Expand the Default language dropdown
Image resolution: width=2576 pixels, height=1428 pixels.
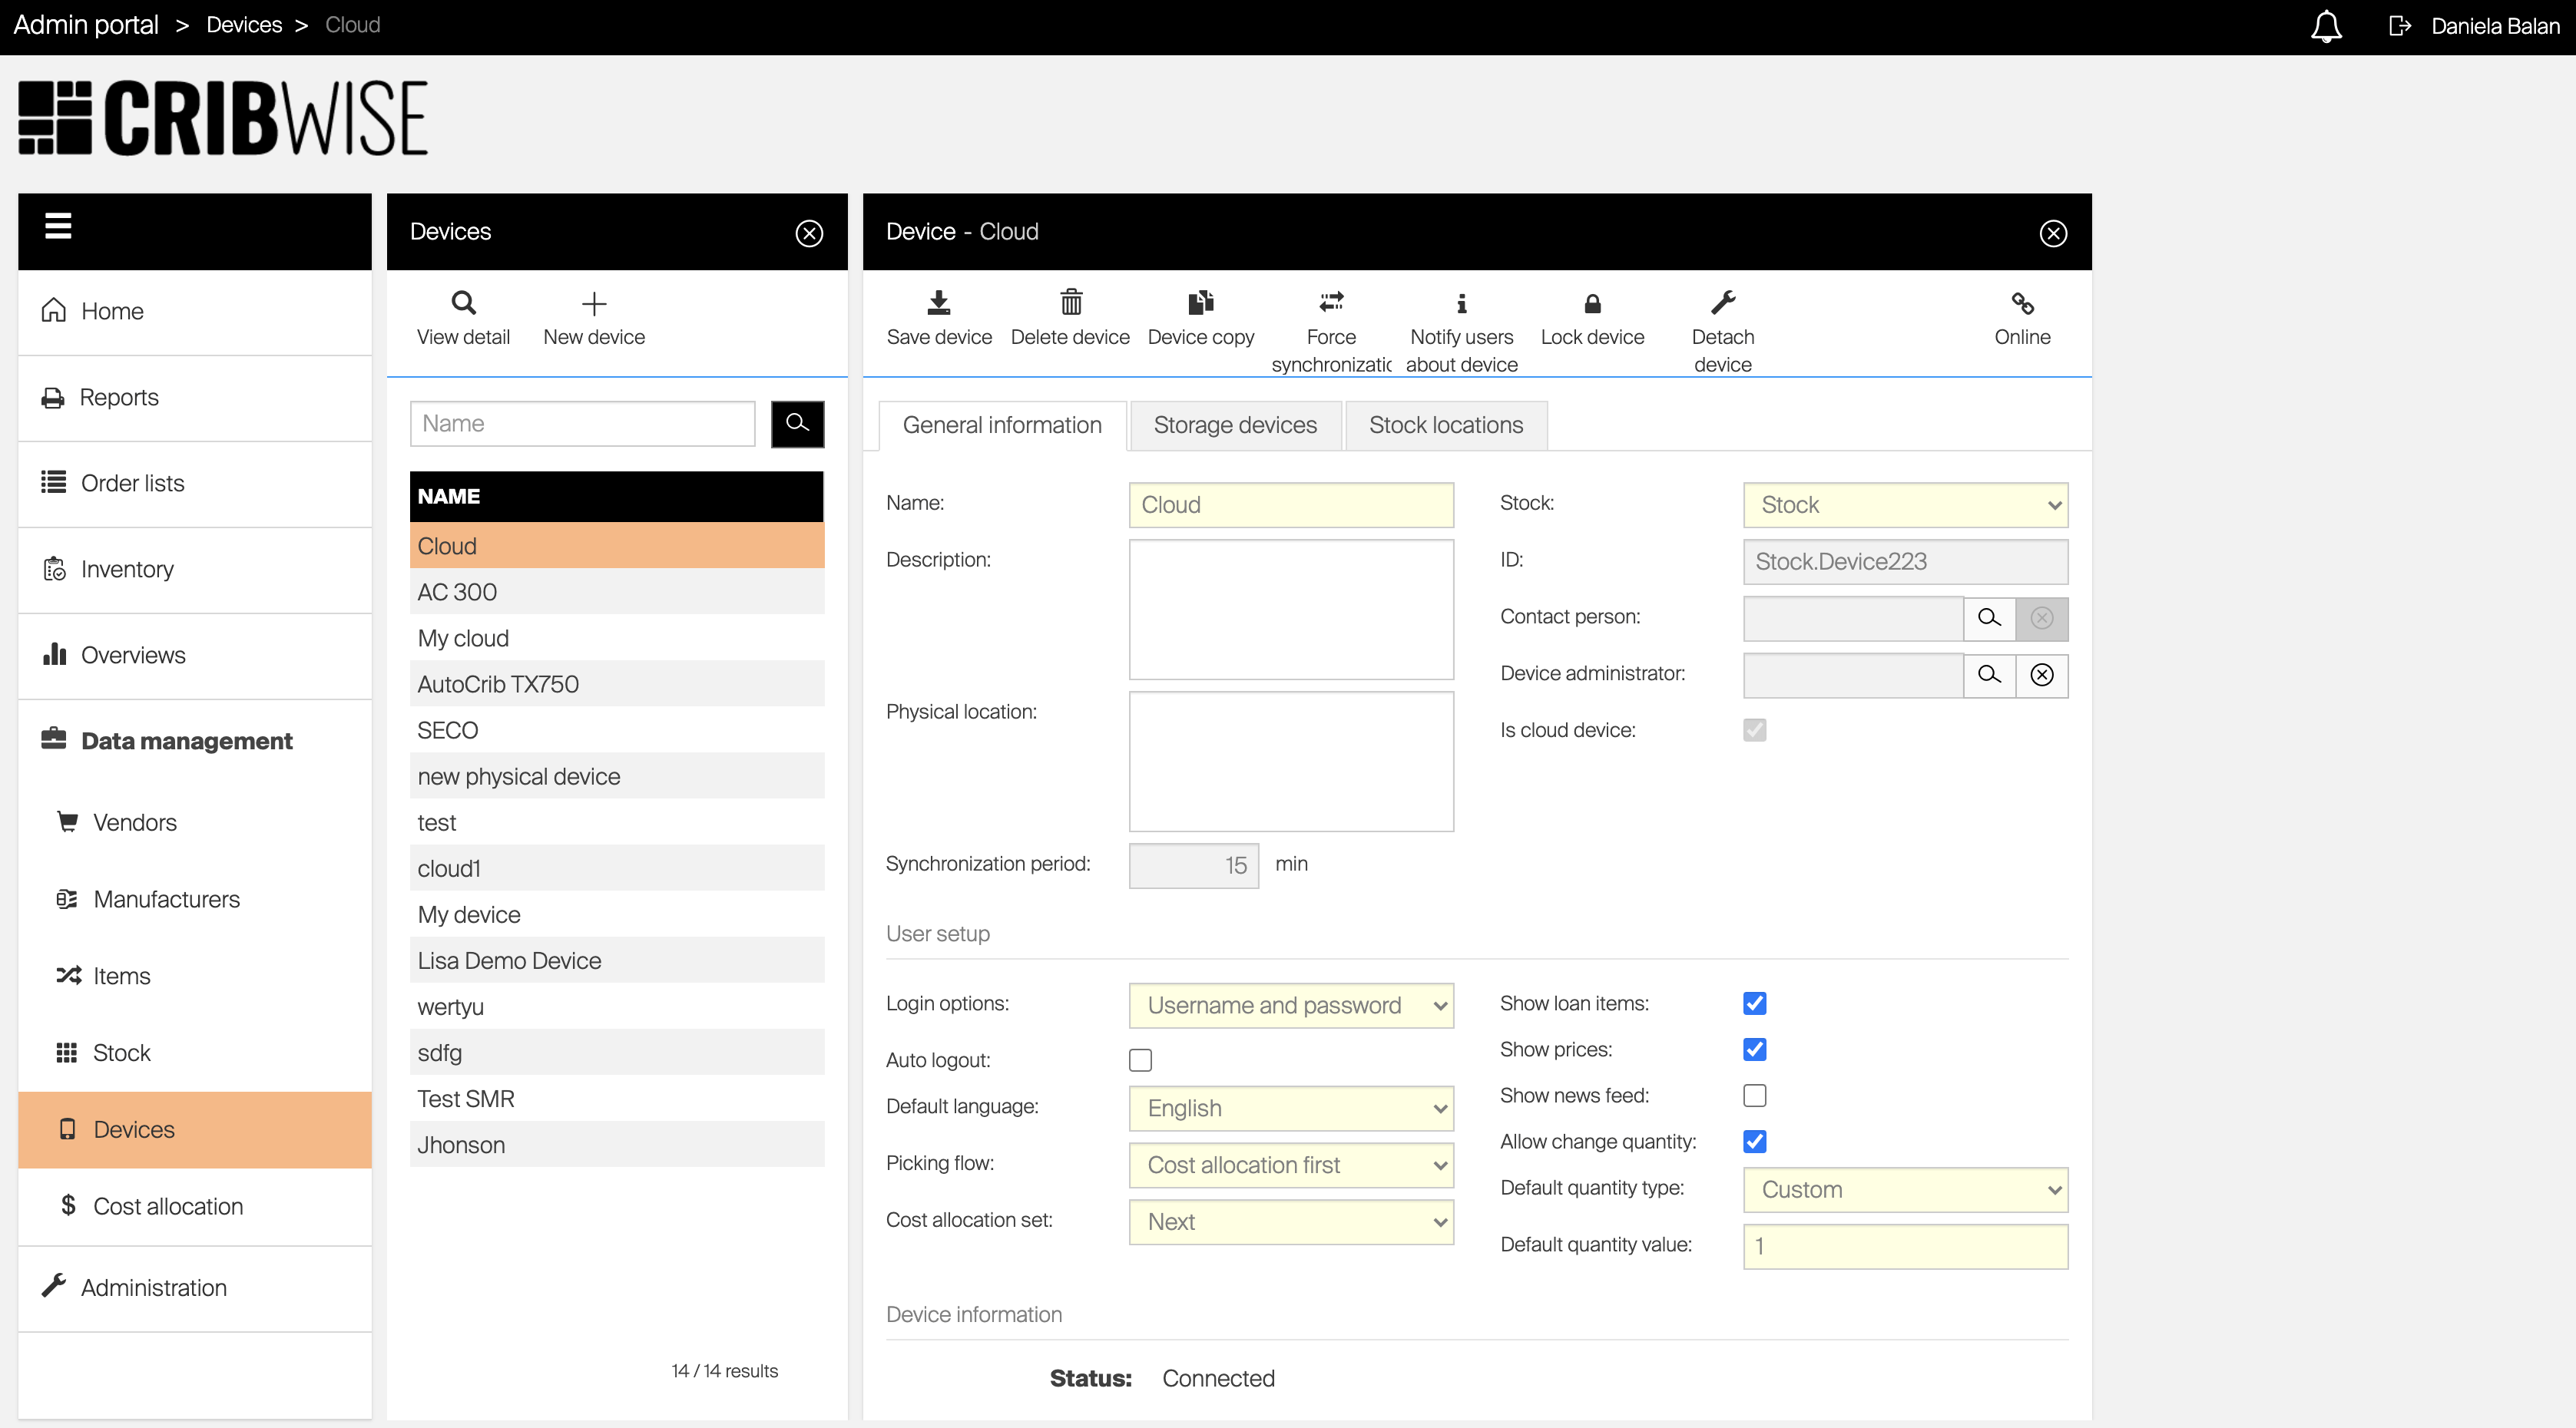[x=1290, y=1108]
